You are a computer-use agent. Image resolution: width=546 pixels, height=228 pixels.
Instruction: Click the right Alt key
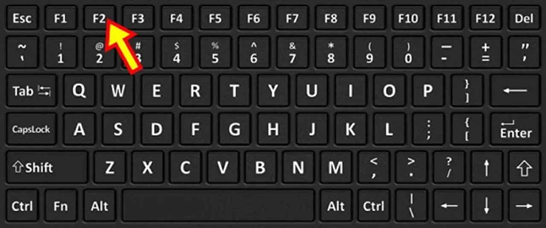(335, 206)
